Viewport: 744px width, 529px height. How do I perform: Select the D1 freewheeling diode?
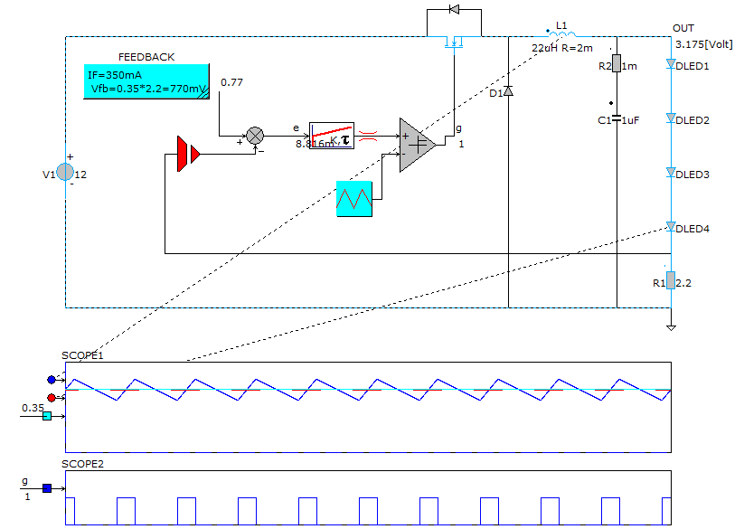tap(508, 90)
